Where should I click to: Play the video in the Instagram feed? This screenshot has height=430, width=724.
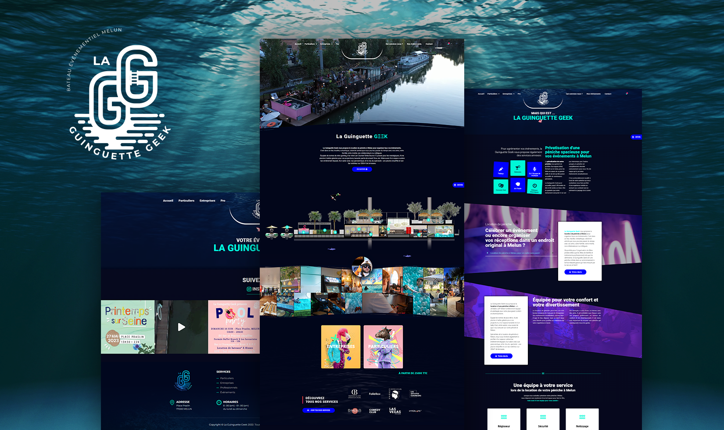pyautogui.click(x=181, y=327)
